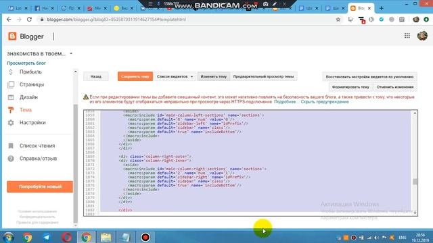
Task: Click Отменить изменения button
Action: (x=395, y=87)
